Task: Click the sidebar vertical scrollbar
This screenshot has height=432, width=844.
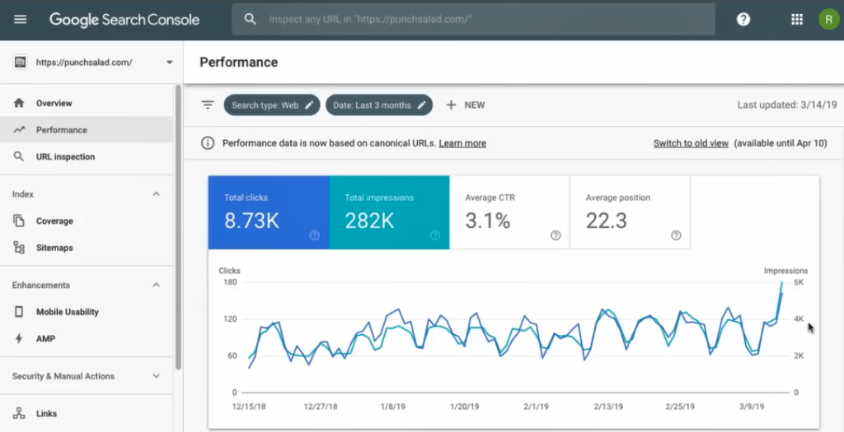Action: (178, 225)
